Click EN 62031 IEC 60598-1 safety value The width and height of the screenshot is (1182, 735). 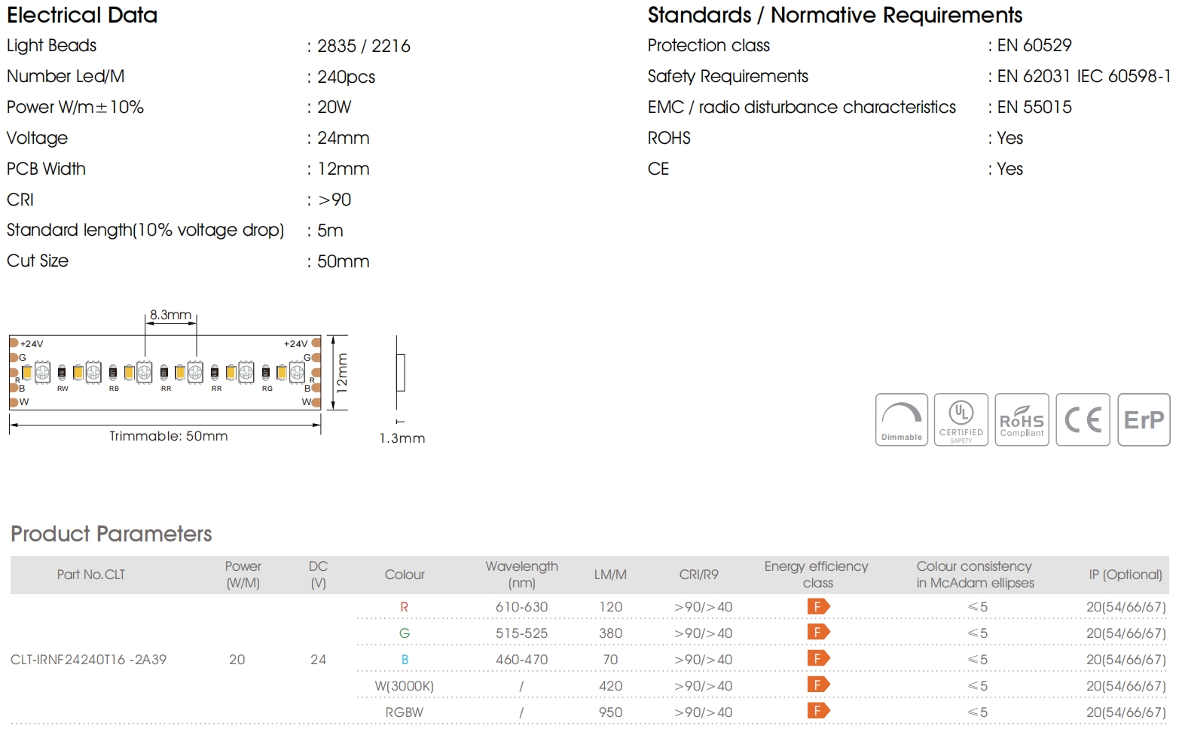[x=1084, y=76]
